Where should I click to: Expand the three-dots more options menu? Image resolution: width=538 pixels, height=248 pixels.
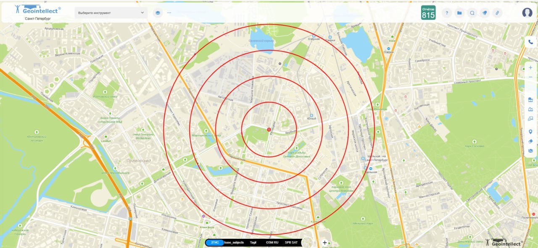pos(169,13)
